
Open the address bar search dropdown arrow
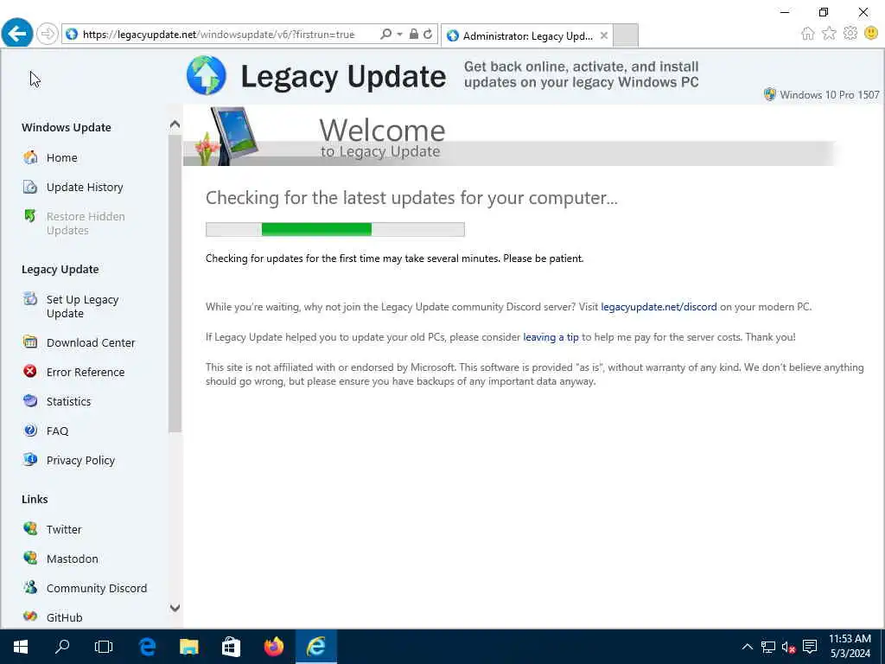tap(399, 34)
